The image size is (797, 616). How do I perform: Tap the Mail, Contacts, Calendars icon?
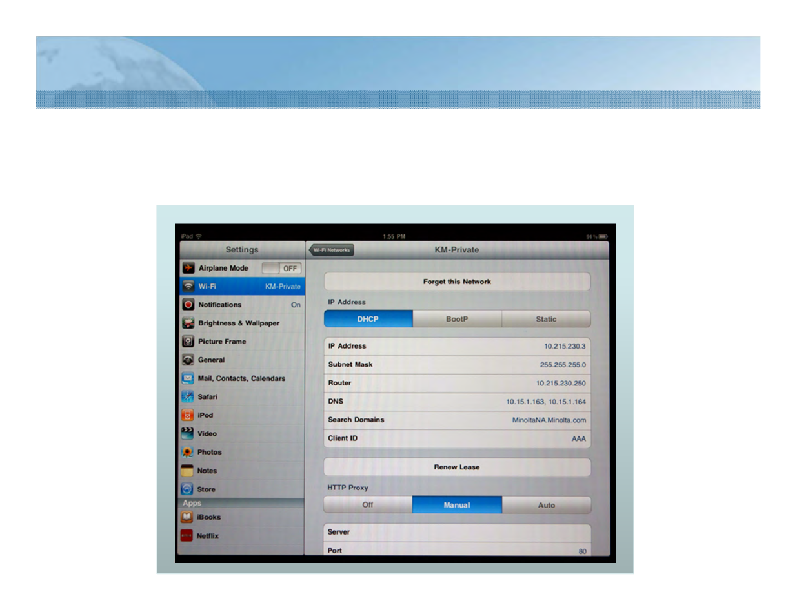click(x=188, y=378)
